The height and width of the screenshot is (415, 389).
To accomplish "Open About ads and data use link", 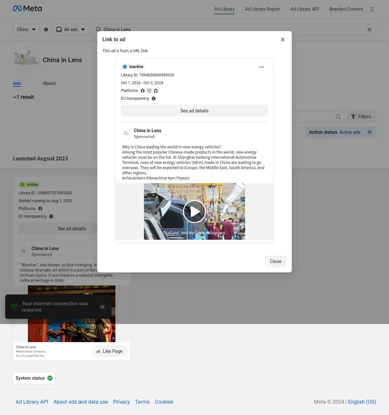I will (x=81, y=402).
